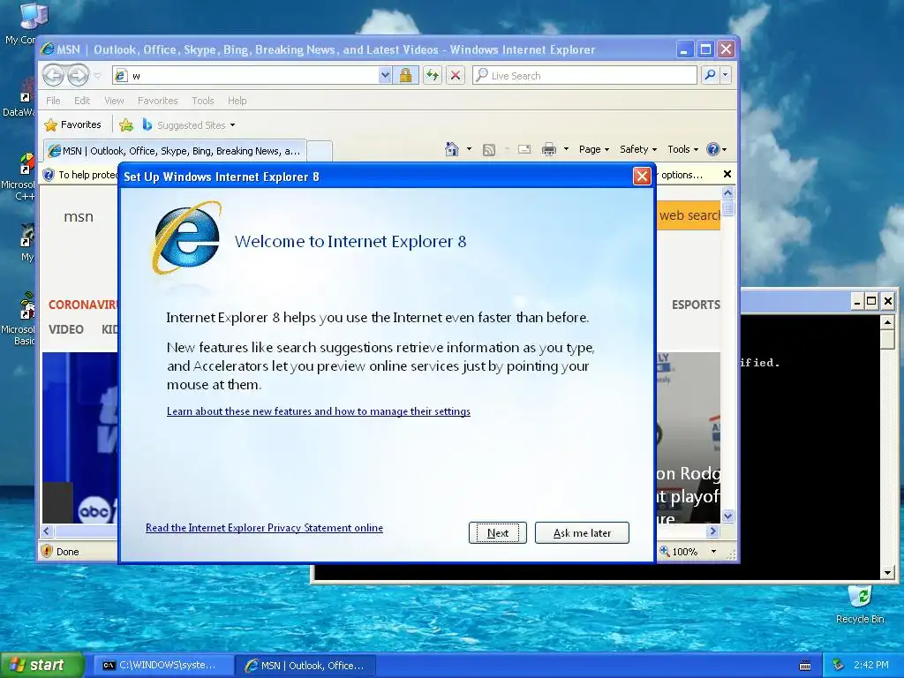Click the Print icon
Viewport: 904px width, 678px height.
(548, 149)
